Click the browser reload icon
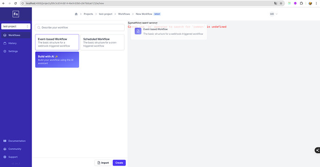 15,3
